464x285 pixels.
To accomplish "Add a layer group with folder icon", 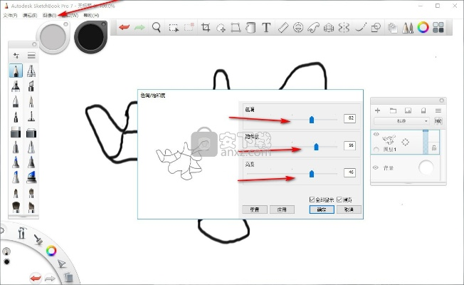I will click(x=393, y=110).
